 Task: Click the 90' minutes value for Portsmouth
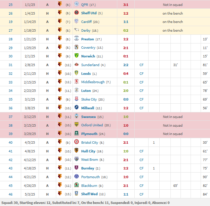point(205,177)
